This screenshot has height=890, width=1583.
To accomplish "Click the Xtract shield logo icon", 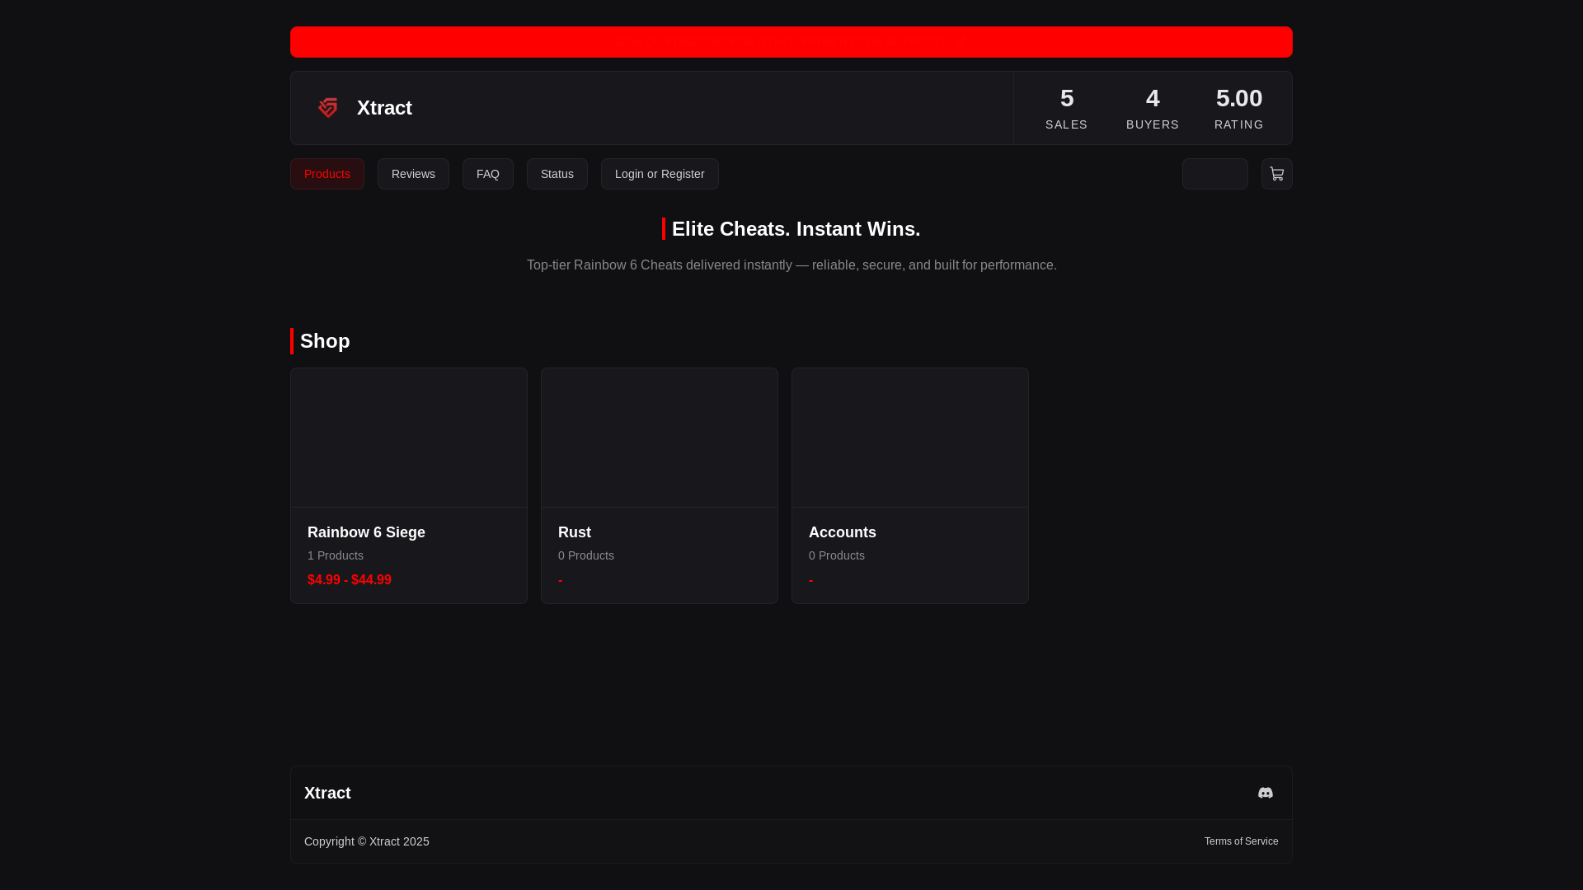I will (x=328, y=108).
